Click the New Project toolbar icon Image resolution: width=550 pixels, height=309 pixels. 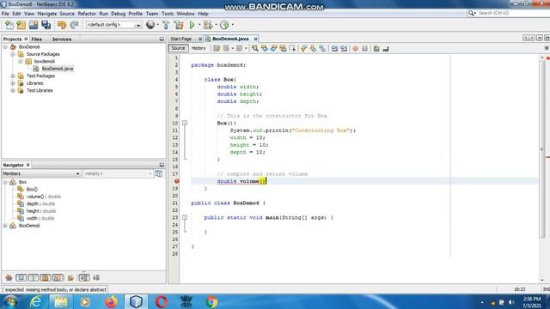[x=21, y=25]
